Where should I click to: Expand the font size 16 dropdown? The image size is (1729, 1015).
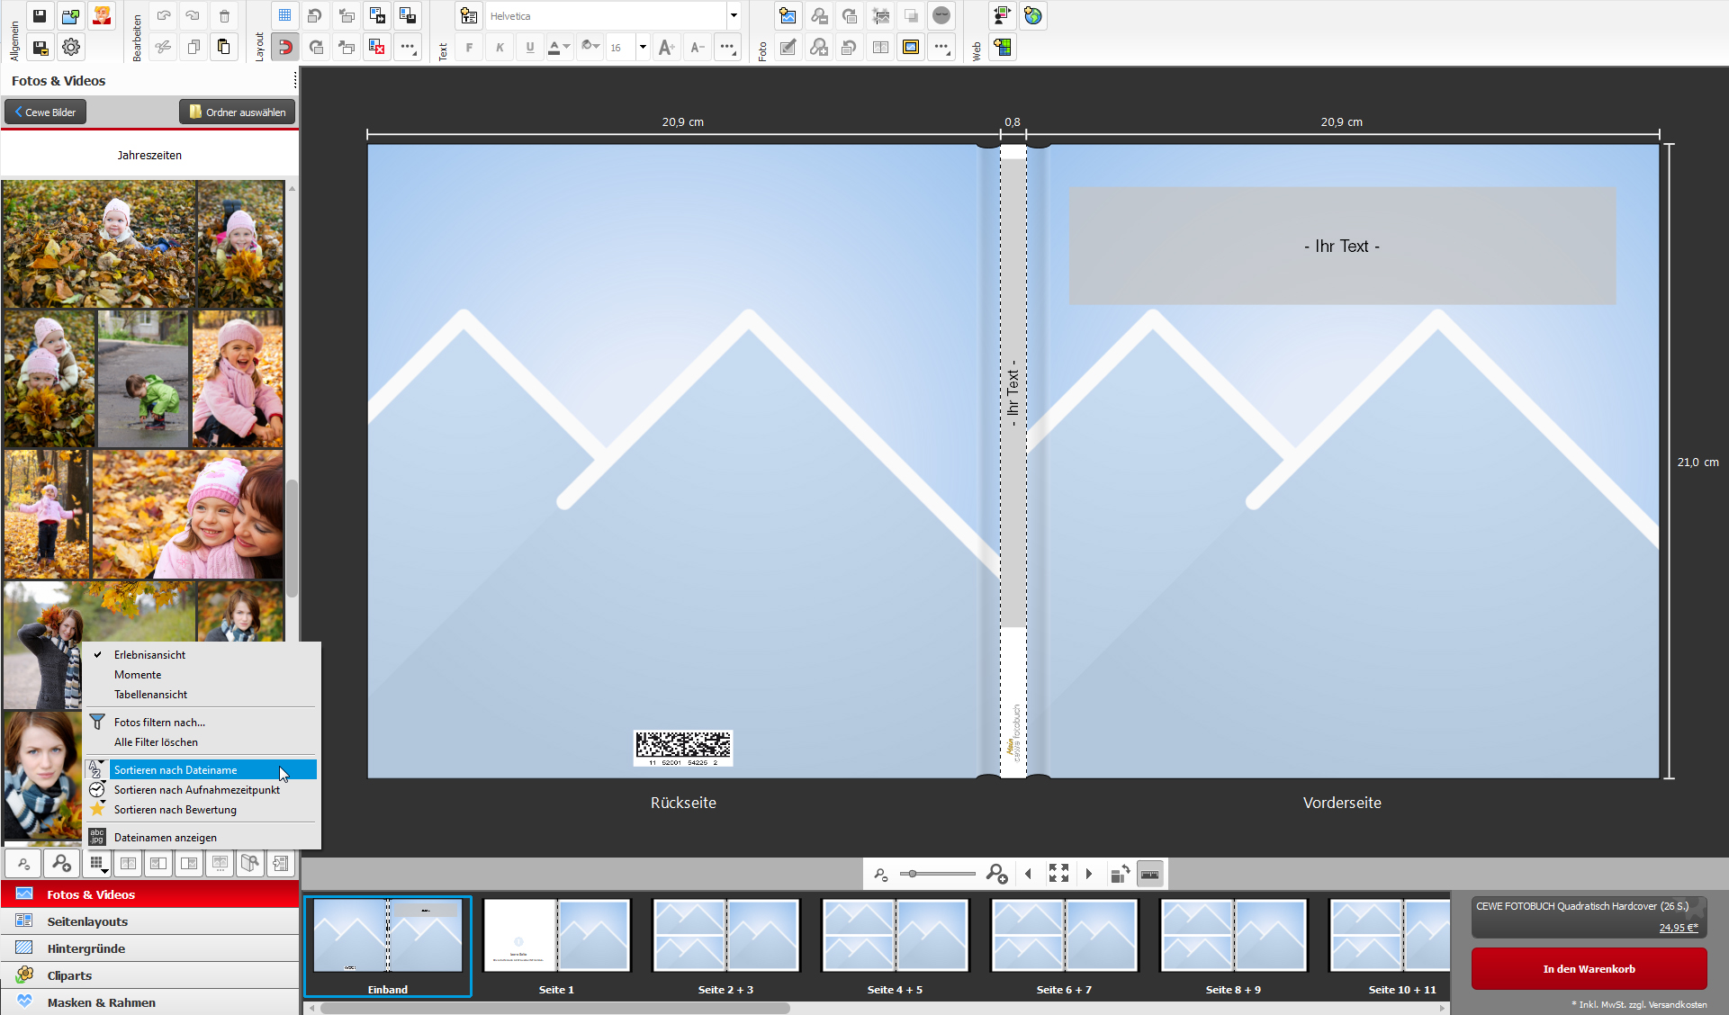(643, 47)
